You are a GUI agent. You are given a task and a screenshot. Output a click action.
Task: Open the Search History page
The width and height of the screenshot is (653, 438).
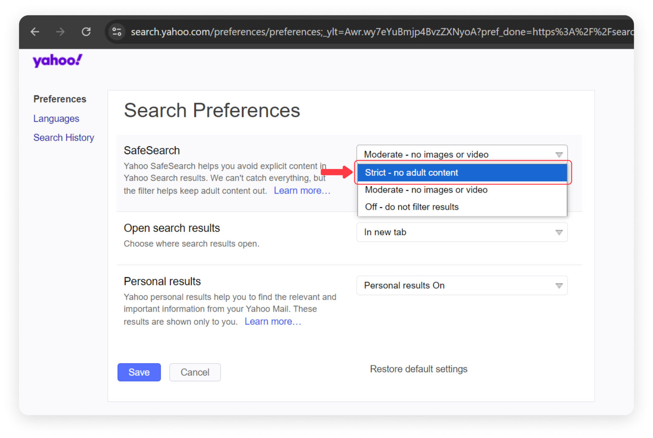[63, 137]
